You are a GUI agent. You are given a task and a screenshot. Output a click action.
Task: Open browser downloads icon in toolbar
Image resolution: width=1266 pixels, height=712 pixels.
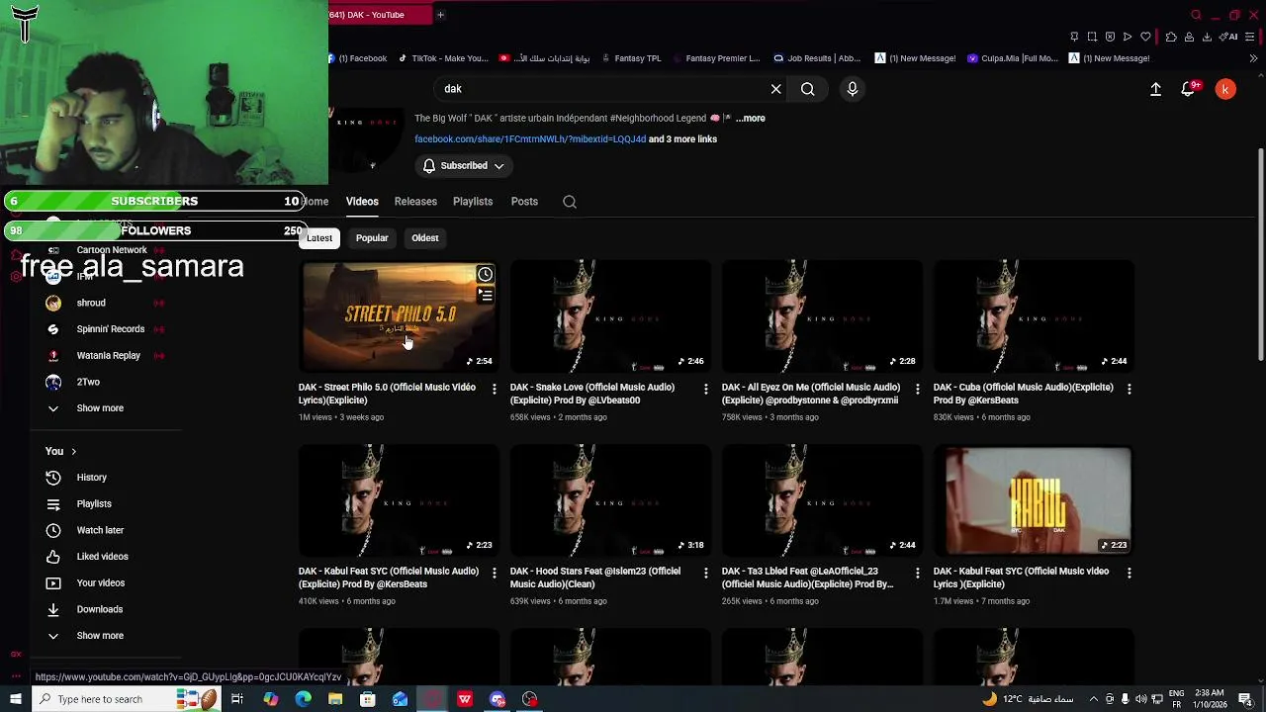tap(1207, 37)
